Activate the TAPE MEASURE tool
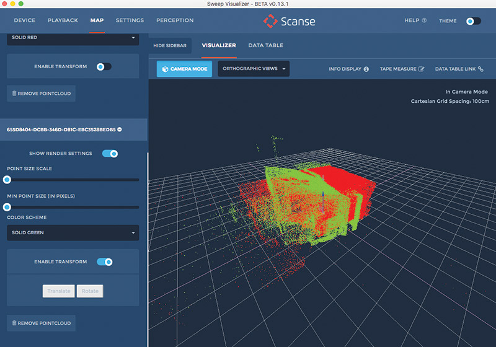The image size is (496, 347). tap(402, 69)
